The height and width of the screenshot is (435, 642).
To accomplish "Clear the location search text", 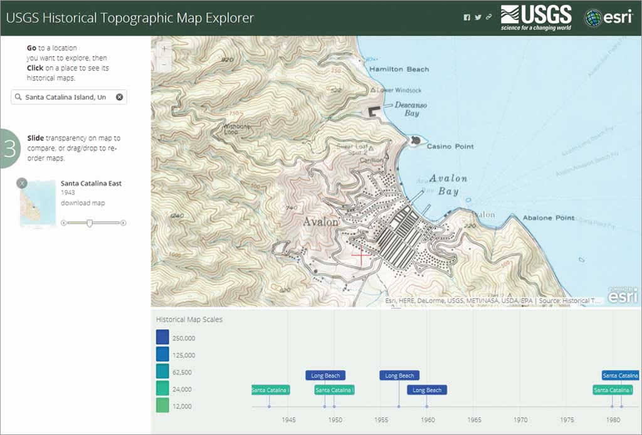I will pos(119,97).
